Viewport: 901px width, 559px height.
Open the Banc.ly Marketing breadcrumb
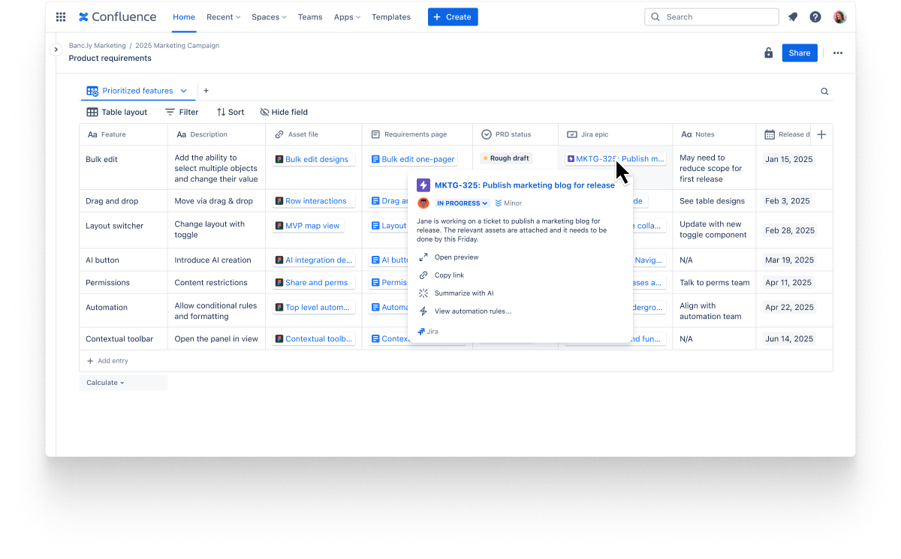pyautogui.click(x=97, y=46)
